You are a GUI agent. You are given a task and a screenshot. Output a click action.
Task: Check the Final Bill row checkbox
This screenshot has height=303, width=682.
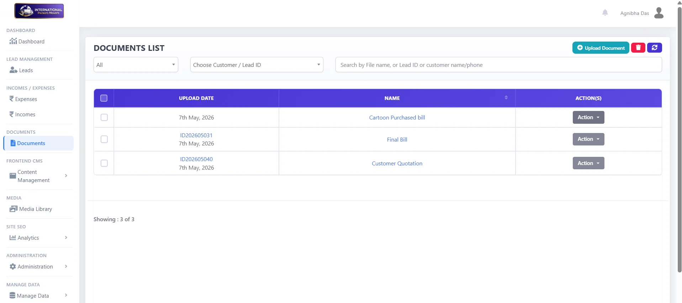click(104, 139)
